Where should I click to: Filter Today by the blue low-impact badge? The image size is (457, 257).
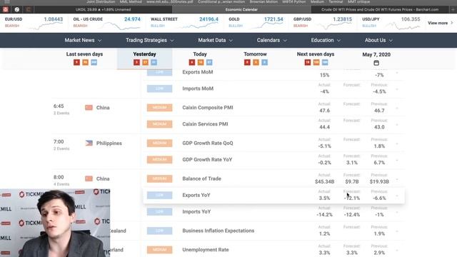(209, 62)
